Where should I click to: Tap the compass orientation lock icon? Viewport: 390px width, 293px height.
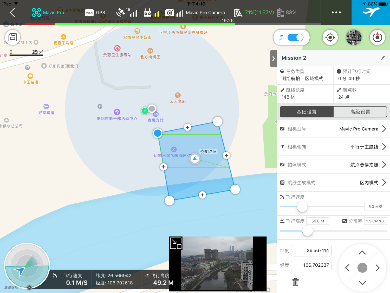pyautogui.click(x=377, y=37)
